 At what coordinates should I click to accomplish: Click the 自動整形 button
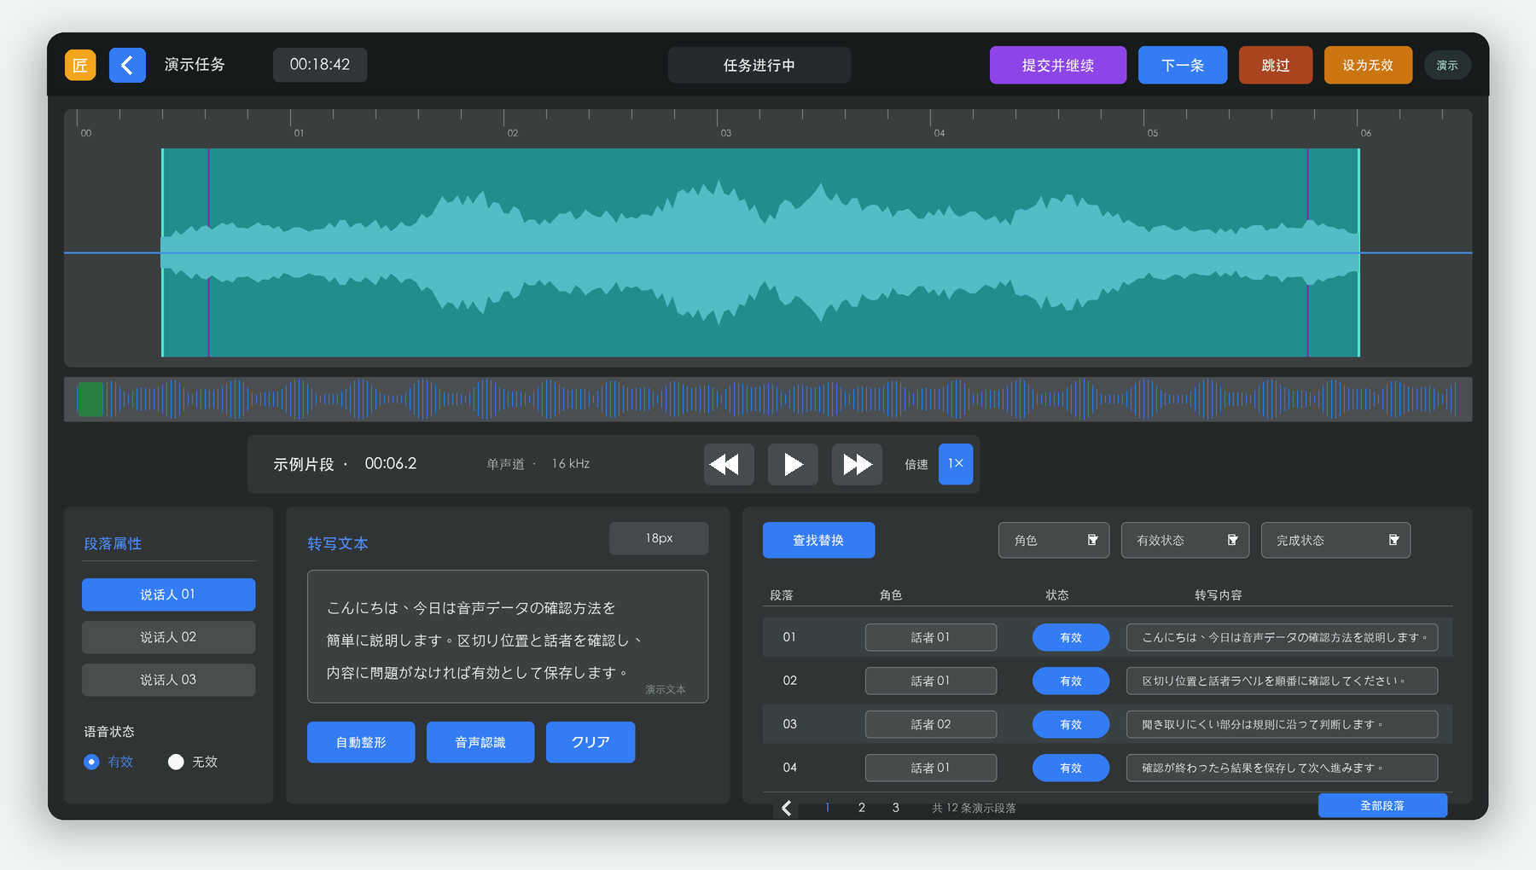point(361,743)
